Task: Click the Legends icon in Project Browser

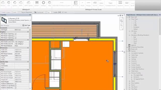Action: [x=129, y=45]
